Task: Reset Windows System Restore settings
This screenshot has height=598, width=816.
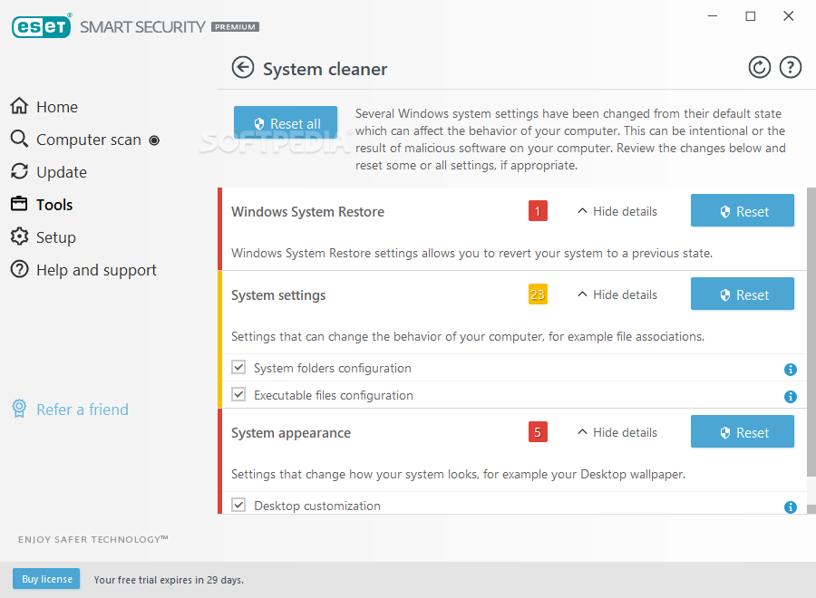Action: pos(742,210)
